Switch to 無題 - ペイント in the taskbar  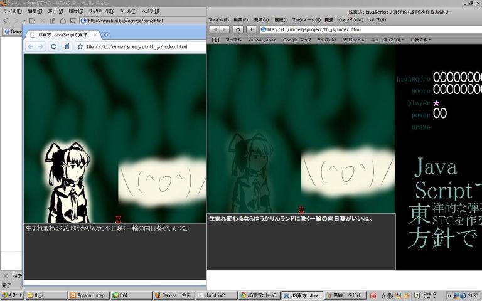pyautogui.click(x=345, y=295)
